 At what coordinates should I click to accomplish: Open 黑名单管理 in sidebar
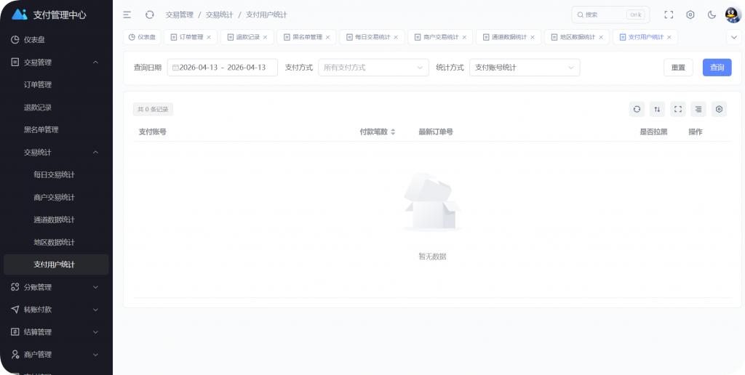56,129
